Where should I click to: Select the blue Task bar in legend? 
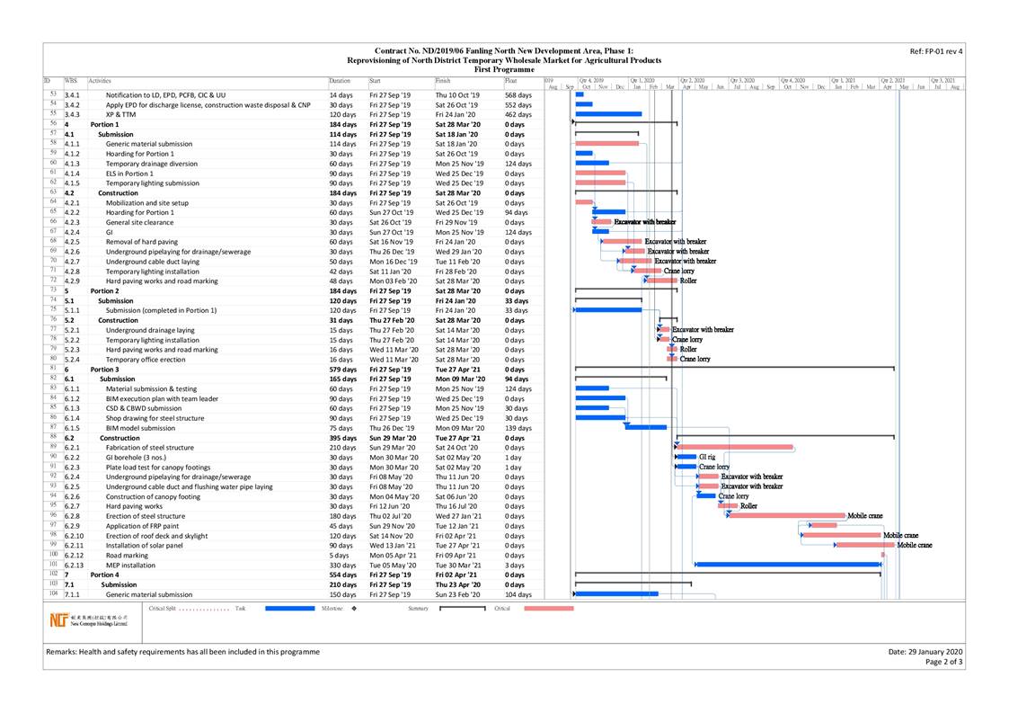(289, 609)
